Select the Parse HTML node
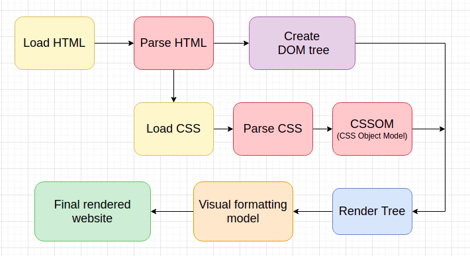 click(x=173, y=43)
